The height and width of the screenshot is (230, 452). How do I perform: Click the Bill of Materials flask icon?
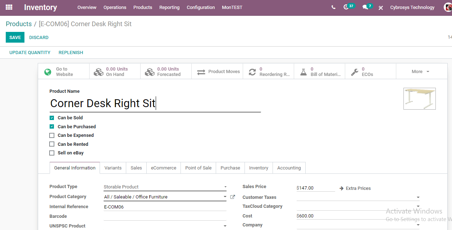coord(303,72)
